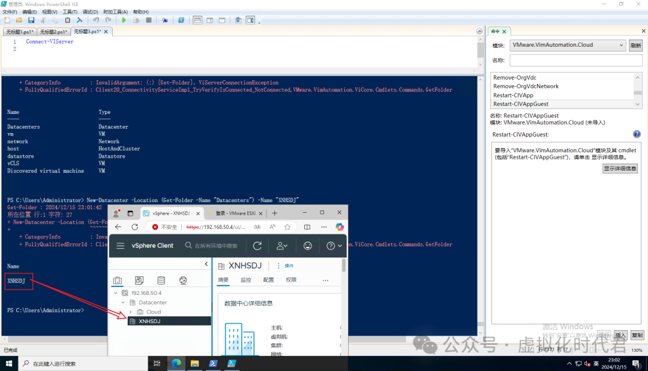The width and height of the screenshot is (648, 371).
Task: Switch to the Networking inventory view
Action: (x=183, y=280)
